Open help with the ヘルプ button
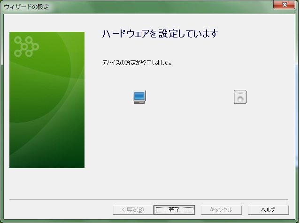The image size is (300, 223). pyautogui.click(x=268, y=210)
